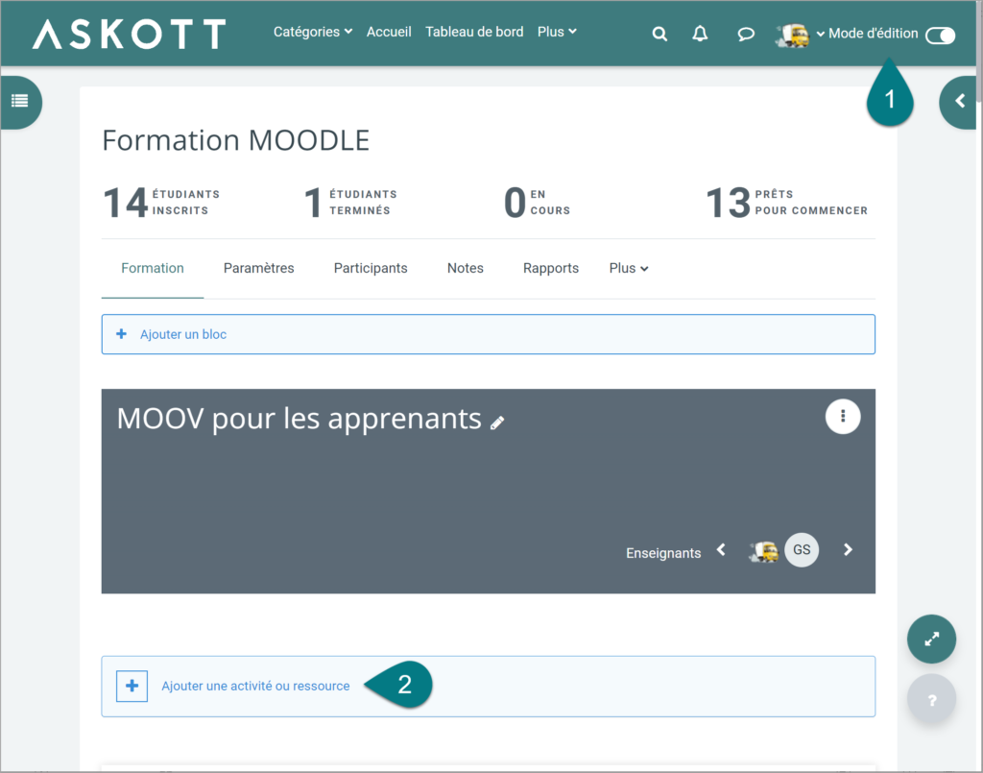Click the 0 En cours statistic
The width and height of the screenshot is (983, 773).
(x=538, y=203)
